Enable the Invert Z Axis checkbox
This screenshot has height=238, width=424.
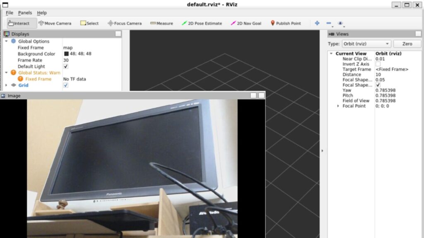(378, 64)
